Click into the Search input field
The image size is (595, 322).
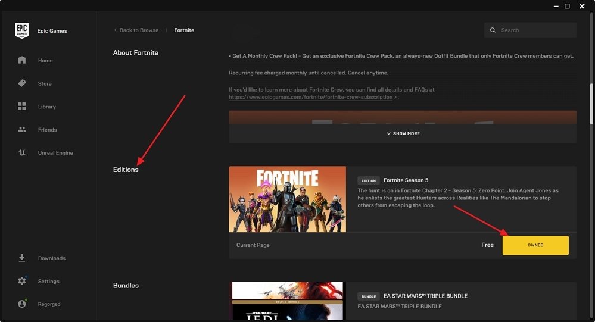coord(530,30)
